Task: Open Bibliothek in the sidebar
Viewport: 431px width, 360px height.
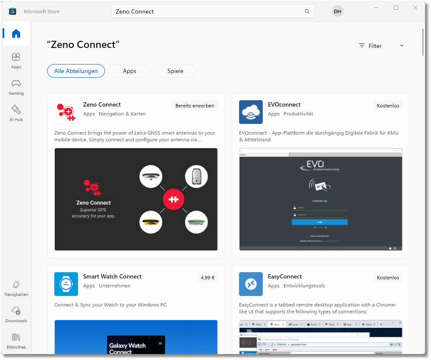Action: [x=16, y=340]
